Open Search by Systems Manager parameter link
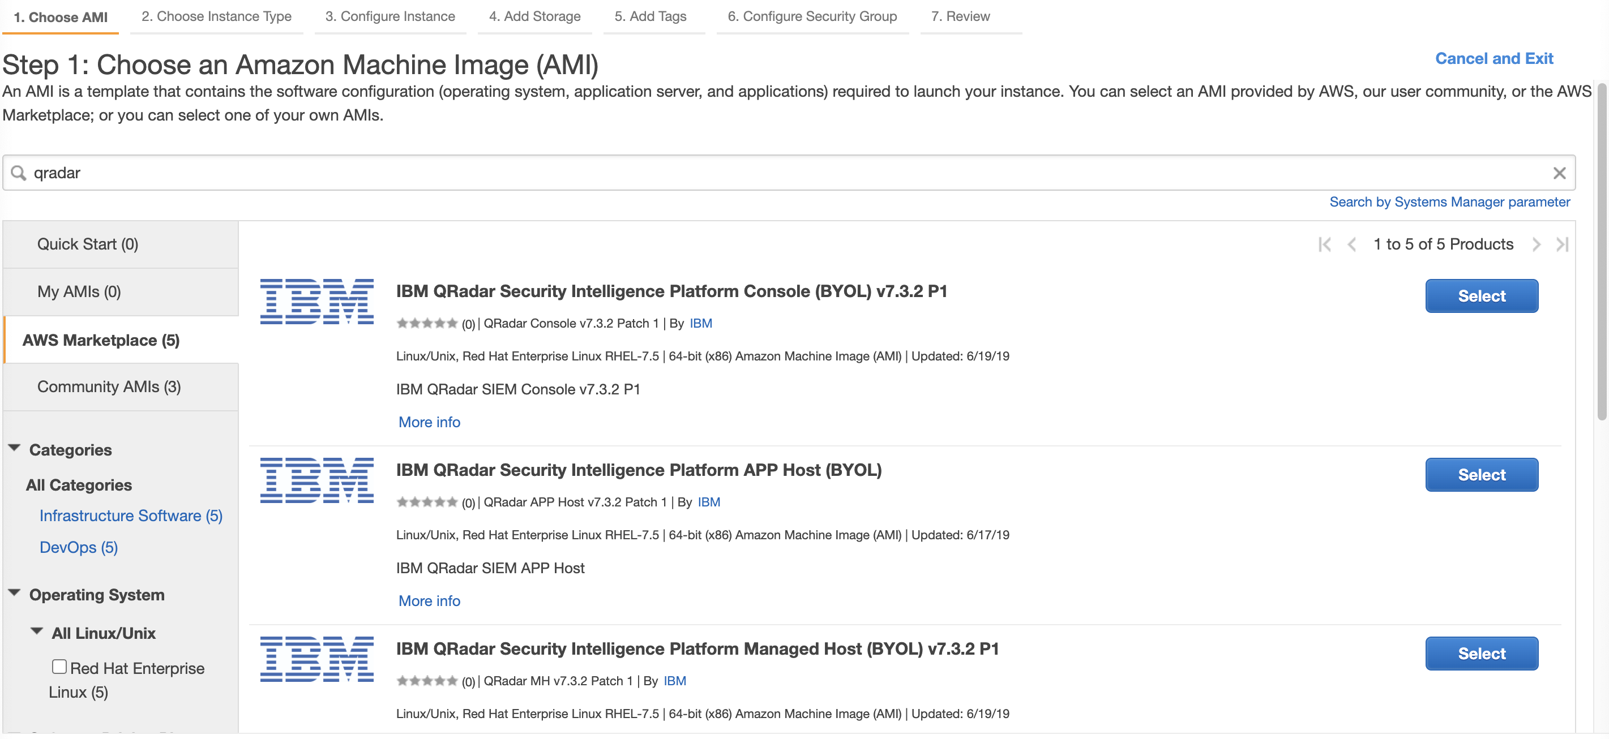Image resolution: width=1609 pixels, height=739 pixels. 1449,202
